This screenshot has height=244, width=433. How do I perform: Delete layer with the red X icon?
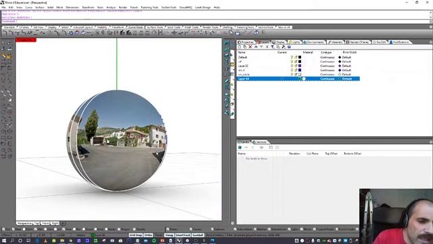pyautogui.click(x=250, y=47)
